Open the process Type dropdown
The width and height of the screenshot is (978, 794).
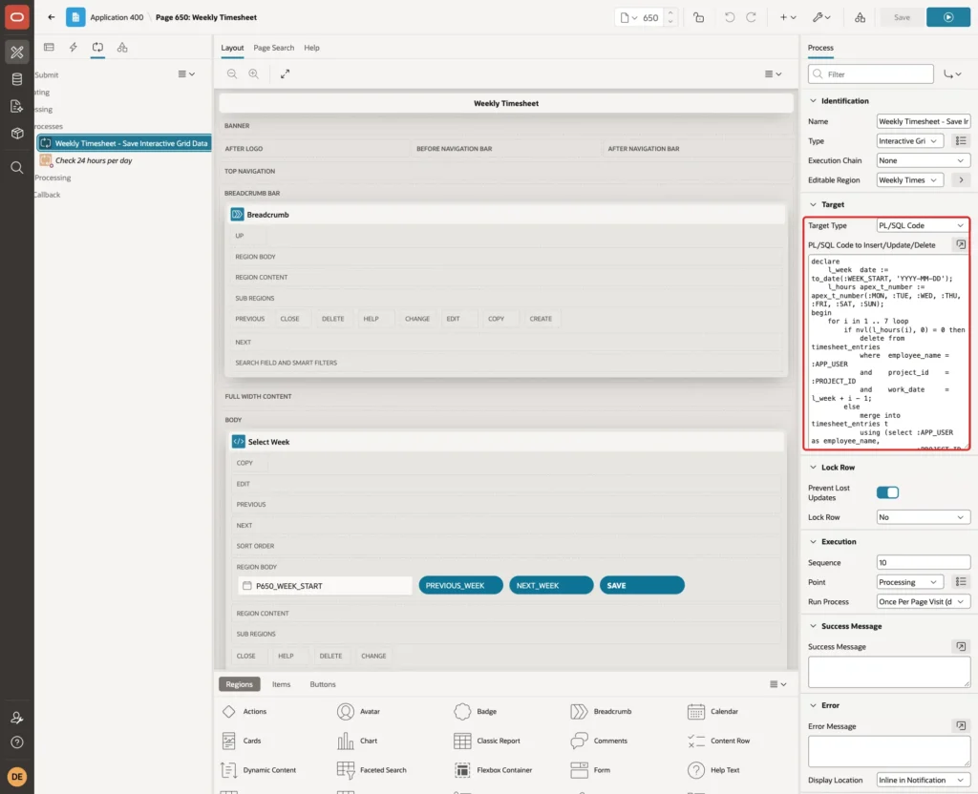pyautogui.click(x=909, y=141)
